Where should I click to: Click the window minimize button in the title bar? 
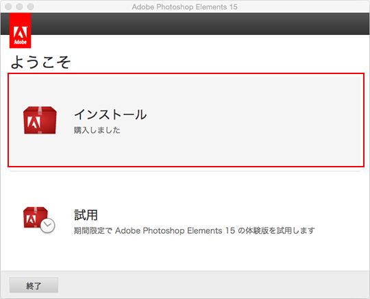point(19,7)
